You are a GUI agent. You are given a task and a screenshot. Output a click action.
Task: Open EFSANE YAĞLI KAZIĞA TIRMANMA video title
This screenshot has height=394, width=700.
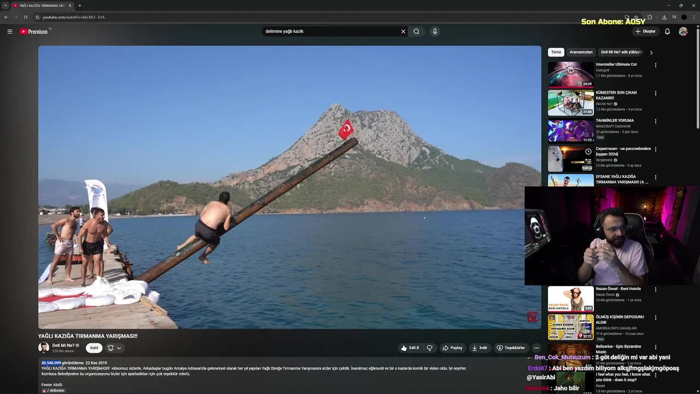click(622, 179)
